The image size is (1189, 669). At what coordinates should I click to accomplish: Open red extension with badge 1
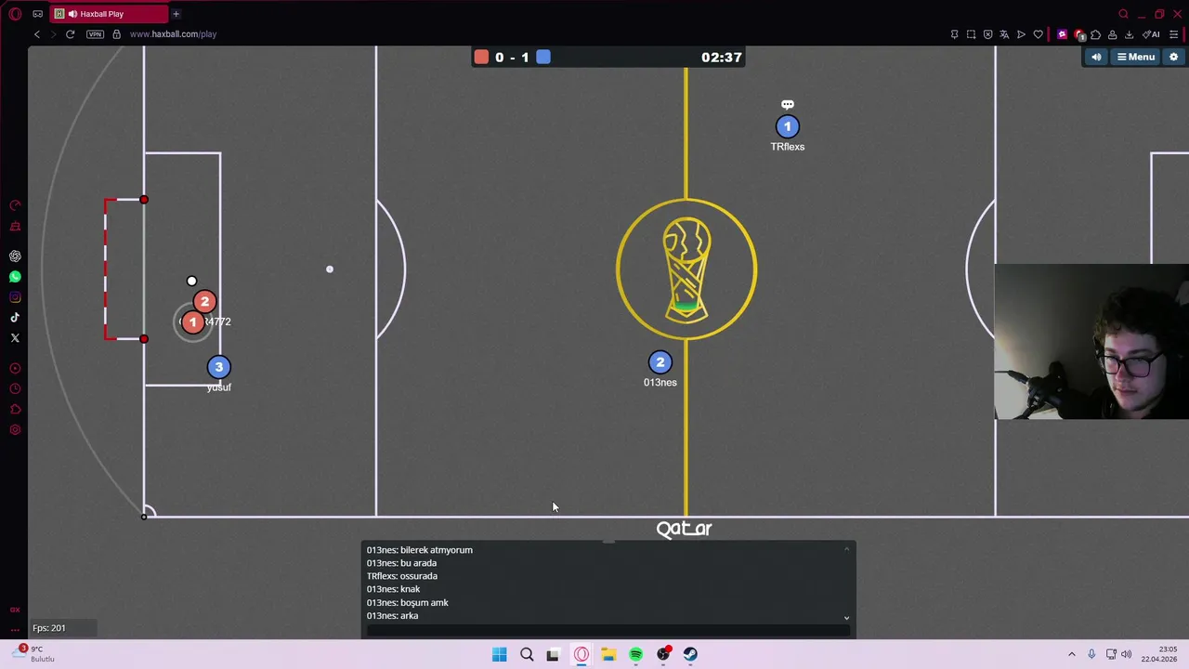(x=1078, y=34)
